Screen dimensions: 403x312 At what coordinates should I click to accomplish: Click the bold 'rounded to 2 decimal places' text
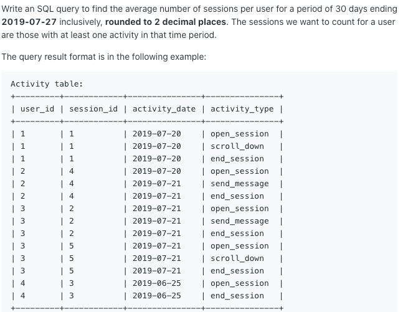click(x=166, y=22)
